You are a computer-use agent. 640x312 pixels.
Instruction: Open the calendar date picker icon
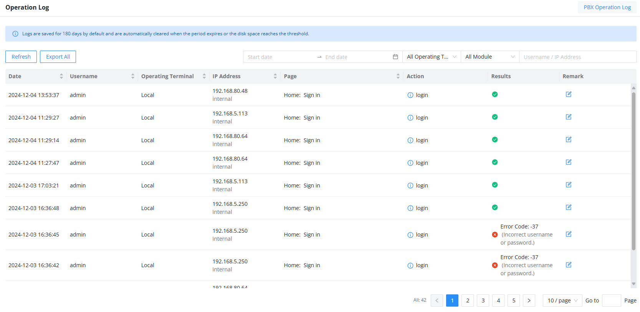point(395,57)
